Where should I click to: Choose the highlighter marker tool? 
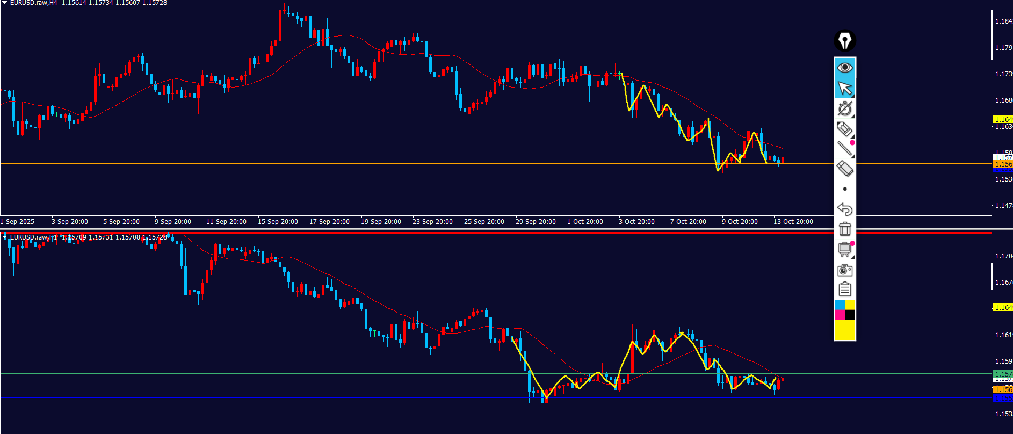[844, 129]
